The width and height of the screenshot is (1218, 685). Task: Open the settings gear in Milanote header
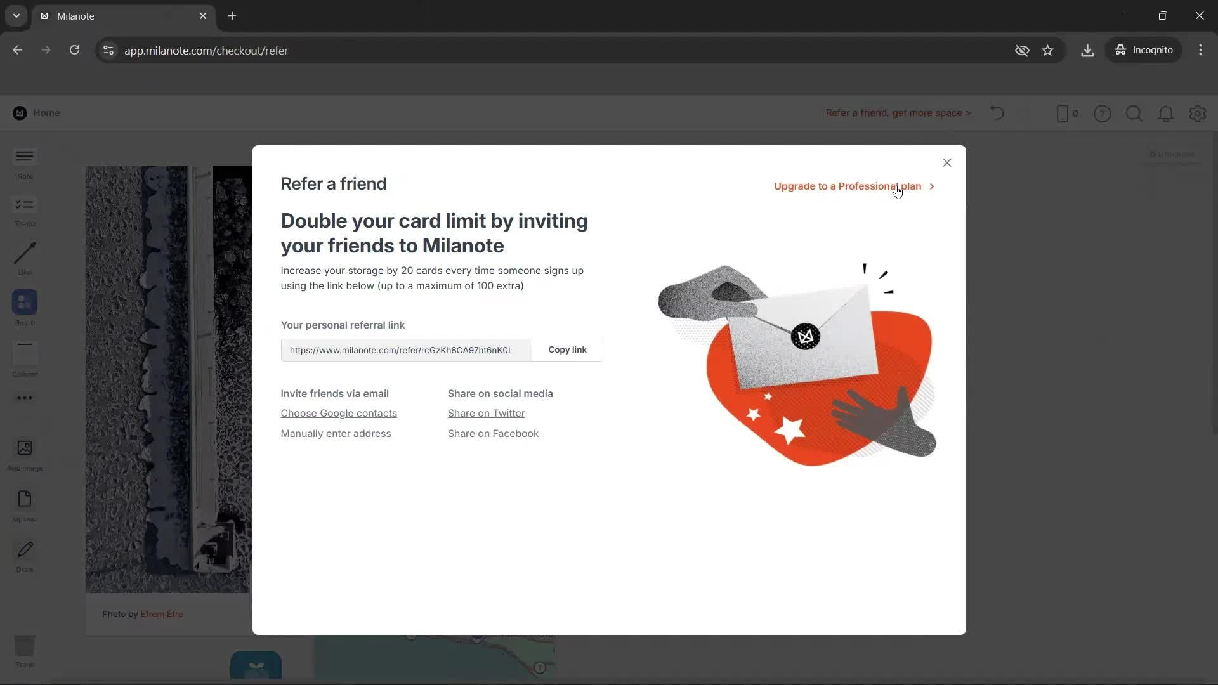(x=1197, y=114)
